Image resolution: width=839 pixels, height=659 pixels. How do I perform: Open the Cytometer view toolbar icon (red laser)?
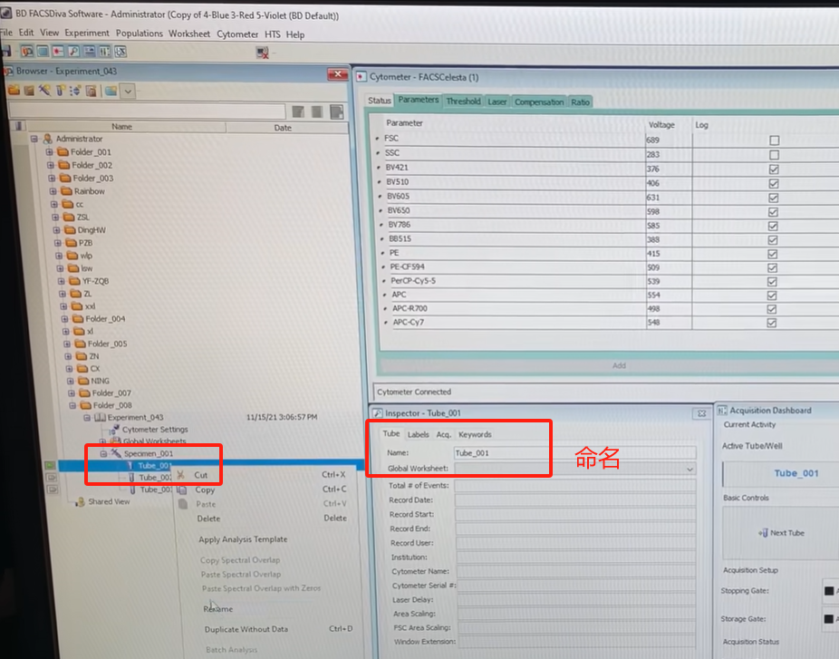58,52
